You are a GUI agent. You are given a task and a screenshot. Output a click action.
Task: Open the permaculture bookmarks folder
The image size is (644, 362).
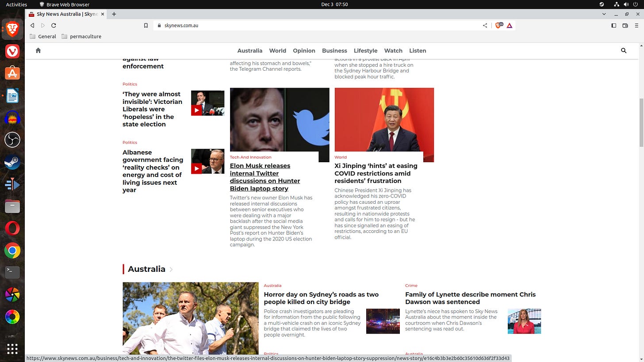tap(81, 37)
